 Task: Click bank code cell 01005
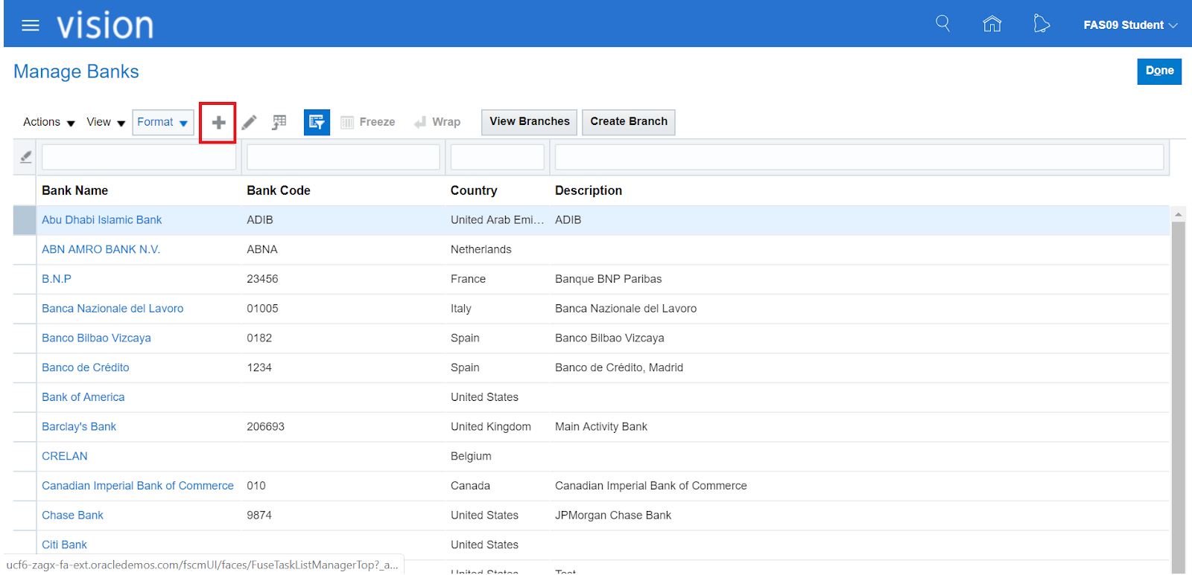pos(262,309)
